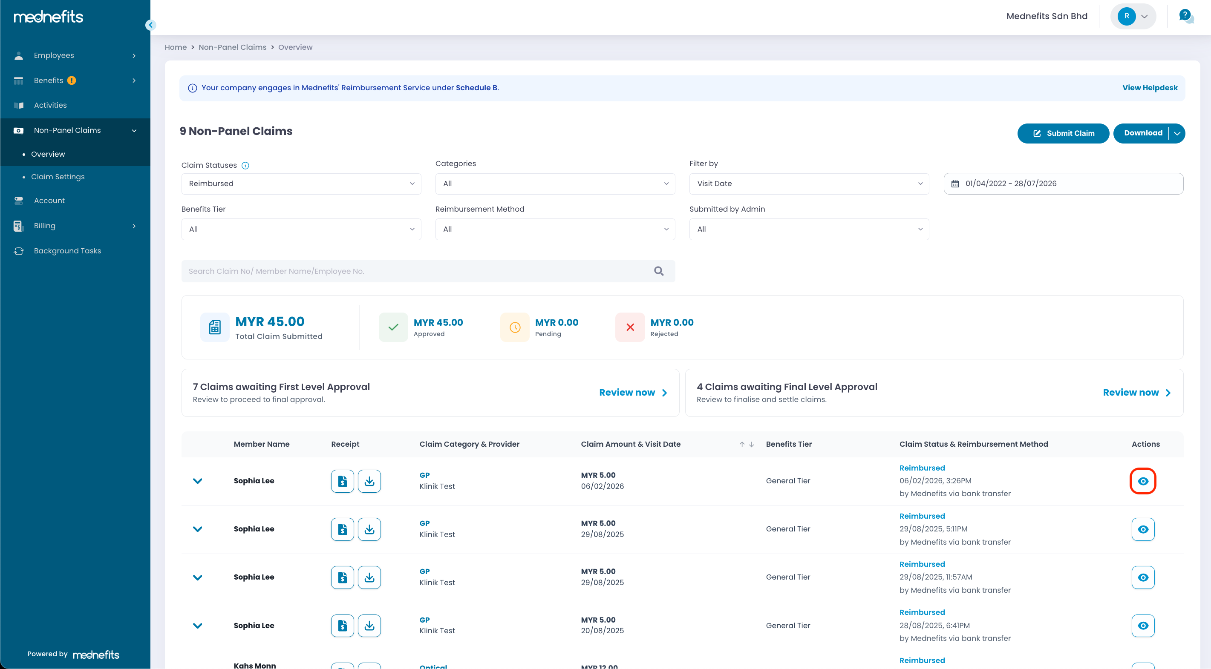Click the search magnifier icon
The image size is (1211, 669).
point(659,271)
